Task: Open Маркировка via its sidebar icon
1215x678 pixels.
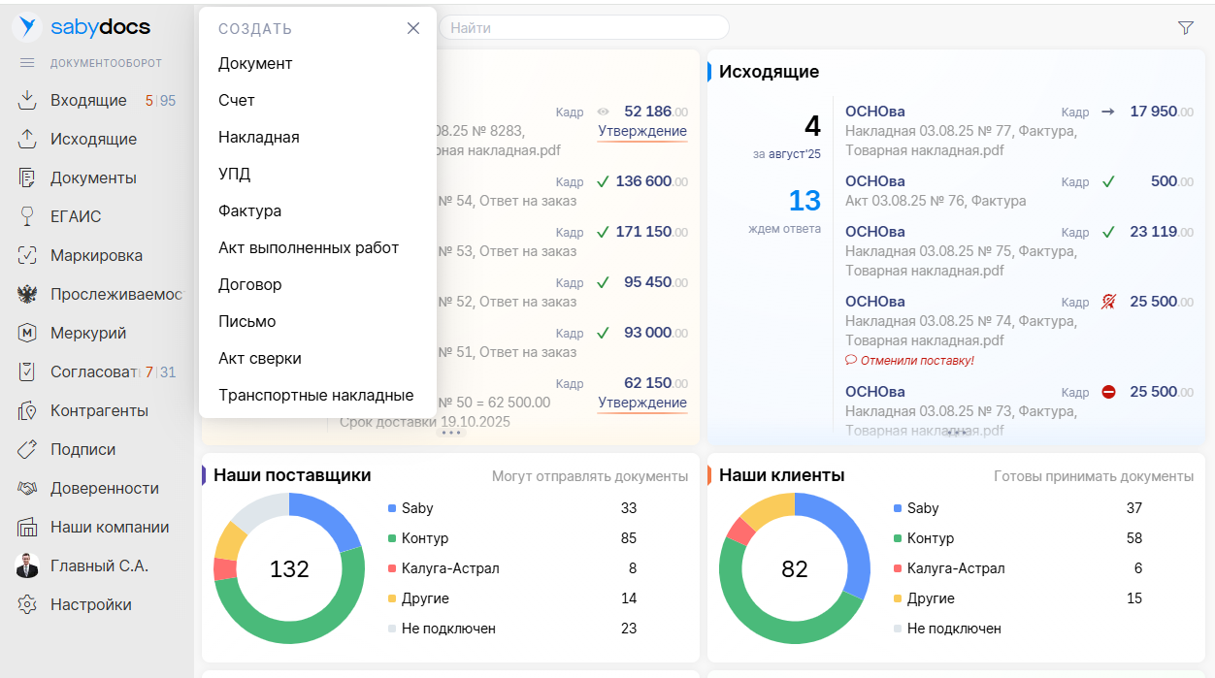Action: (x=27, y=255)
